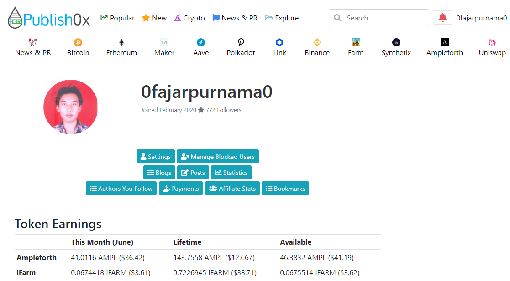Screen dimensions: 510x281
Task: Click the Ampleforth icon
Action: [444, 42]
